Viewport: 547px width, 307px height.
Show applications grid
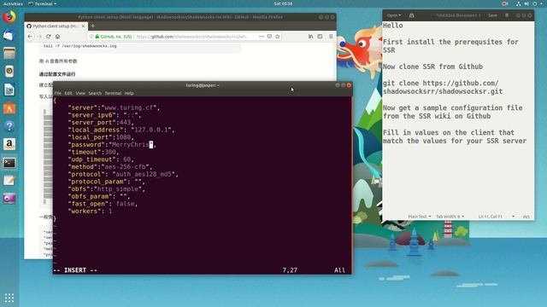(x=9, y=298)
